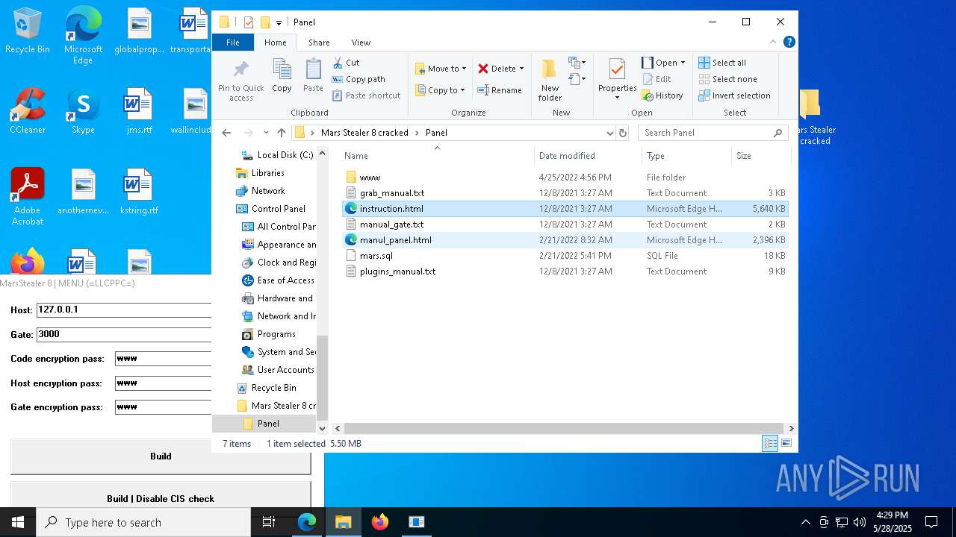This screenshot has height=537, width=956.
Task: Switch to the Share tab
Action: click(x=319, y=43)
